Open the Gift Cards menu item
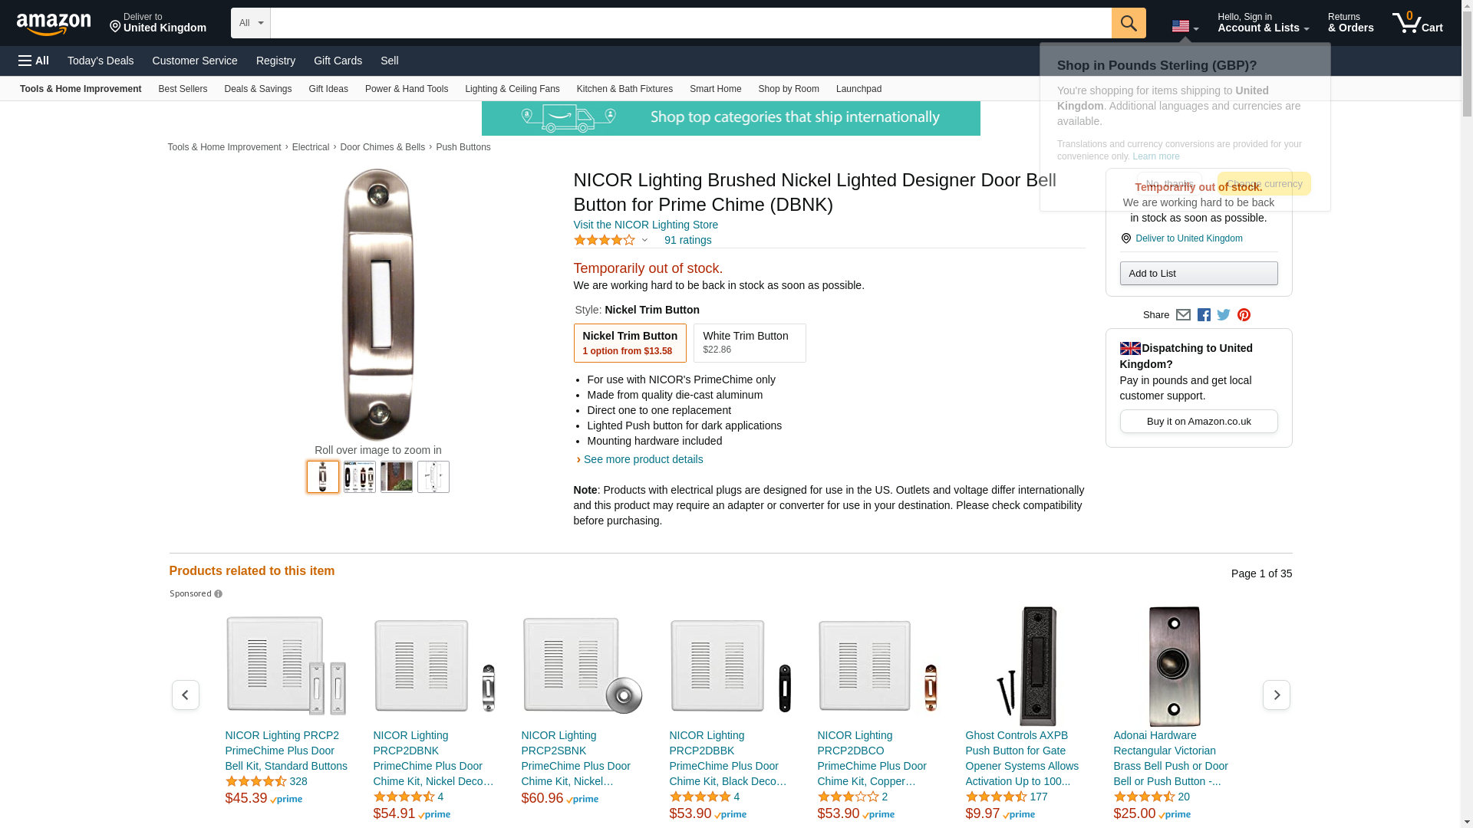 (x=338, y=61)
